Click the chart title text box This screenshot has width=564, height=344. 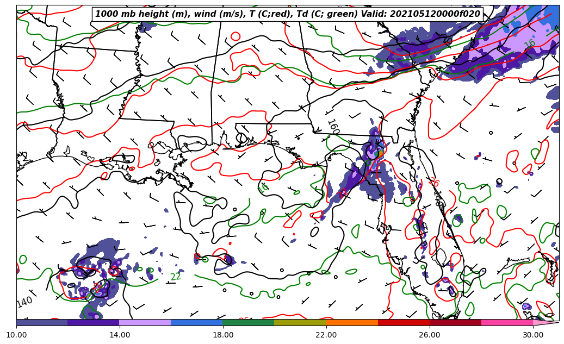click(x=287, y=14)
